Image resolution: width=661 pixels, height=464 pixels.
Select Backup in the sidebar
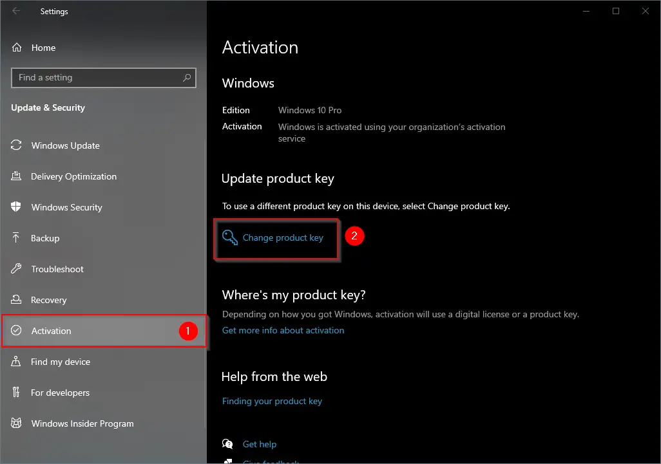pyautogui.click(x=103, y=238)
